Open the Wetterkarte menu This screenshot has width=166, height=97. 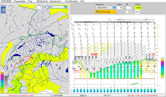[x=42, y=1]
